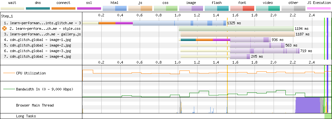332x119 pixels.
Task: Click the 719 ms duration label
Action: click(x=306, y=51)
